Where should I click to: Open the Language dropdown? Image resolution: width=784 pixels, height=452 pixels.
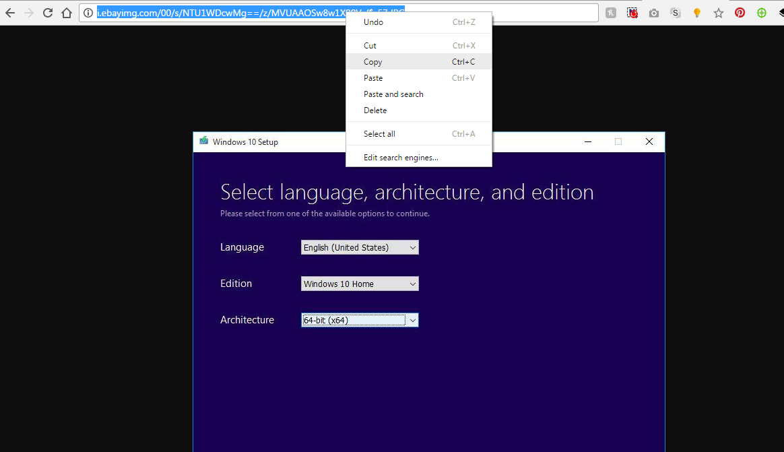coord(360,247)
